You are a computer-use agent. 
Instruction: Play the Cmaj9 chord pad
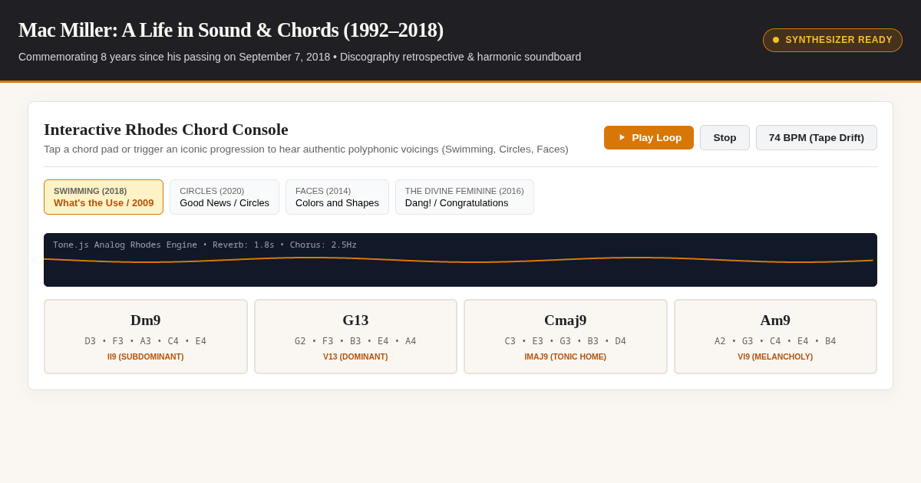(x=566, y=337)
